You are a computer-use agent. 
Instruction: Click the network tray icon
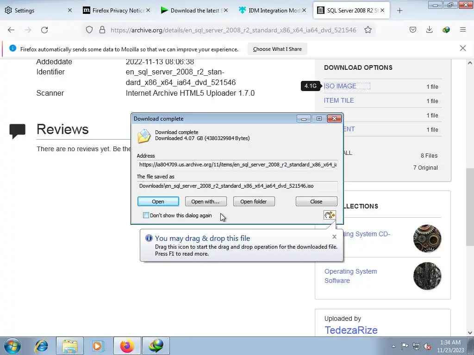click(416, 346)
